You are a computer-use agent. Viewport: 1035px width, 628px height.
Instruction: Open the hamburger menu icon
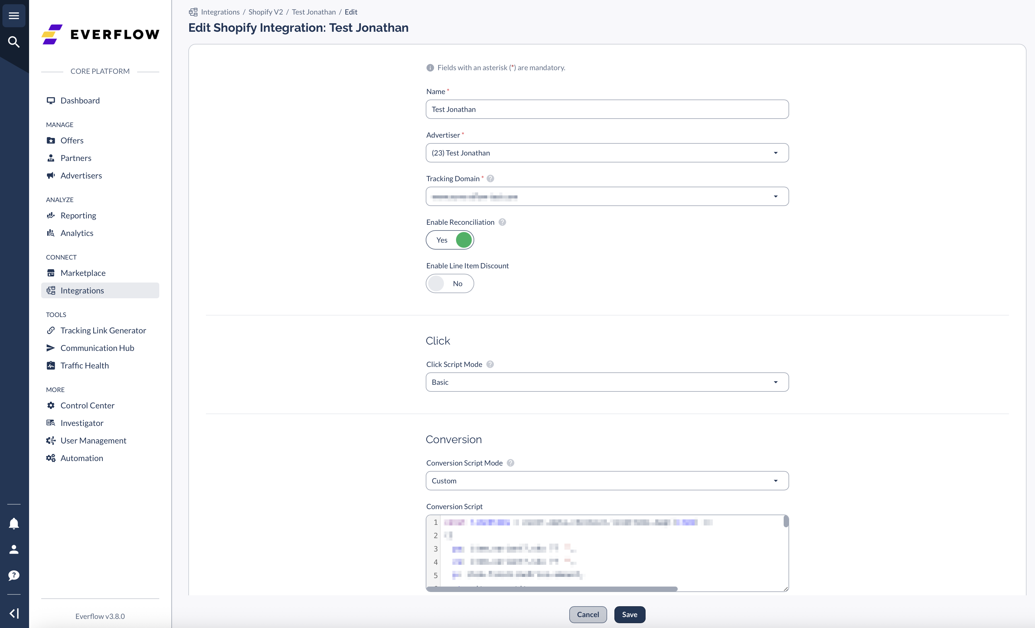point(14,15)
